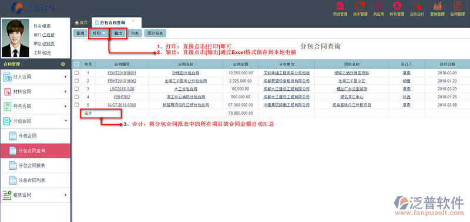Image resolution: width=470 pixels, height=222 pixels.
Task: Click date cell 2018-03-23
Action: (x=447, y=89)
